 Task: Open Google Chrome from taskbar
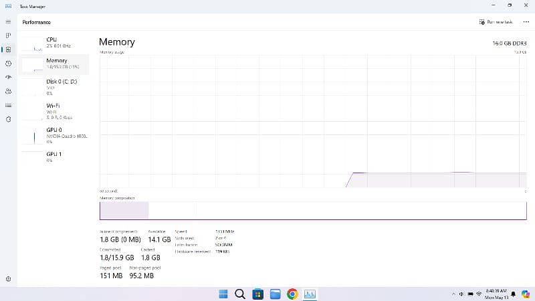pos(292,294)
